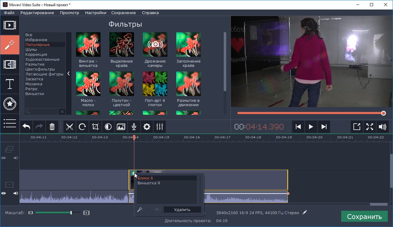Open the Titles tab in sidebar
The width and height of the screenshot is (393, 227).
pos(10,84)
